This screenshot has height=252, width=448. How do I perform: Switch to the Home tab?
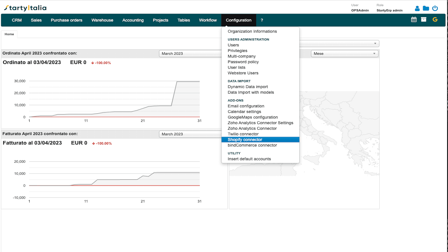point(9,34)
